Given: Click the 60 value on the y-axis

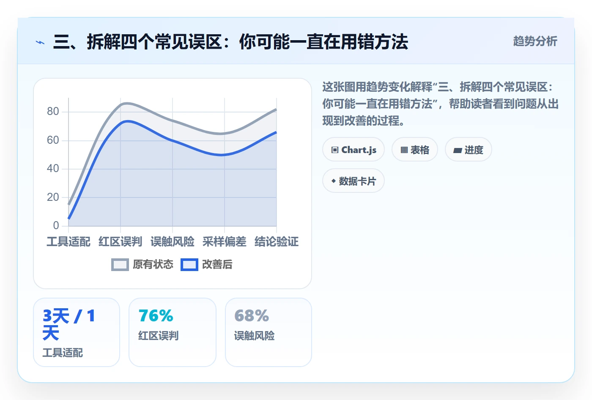Looking at the screenshot, I should [53, 140].
